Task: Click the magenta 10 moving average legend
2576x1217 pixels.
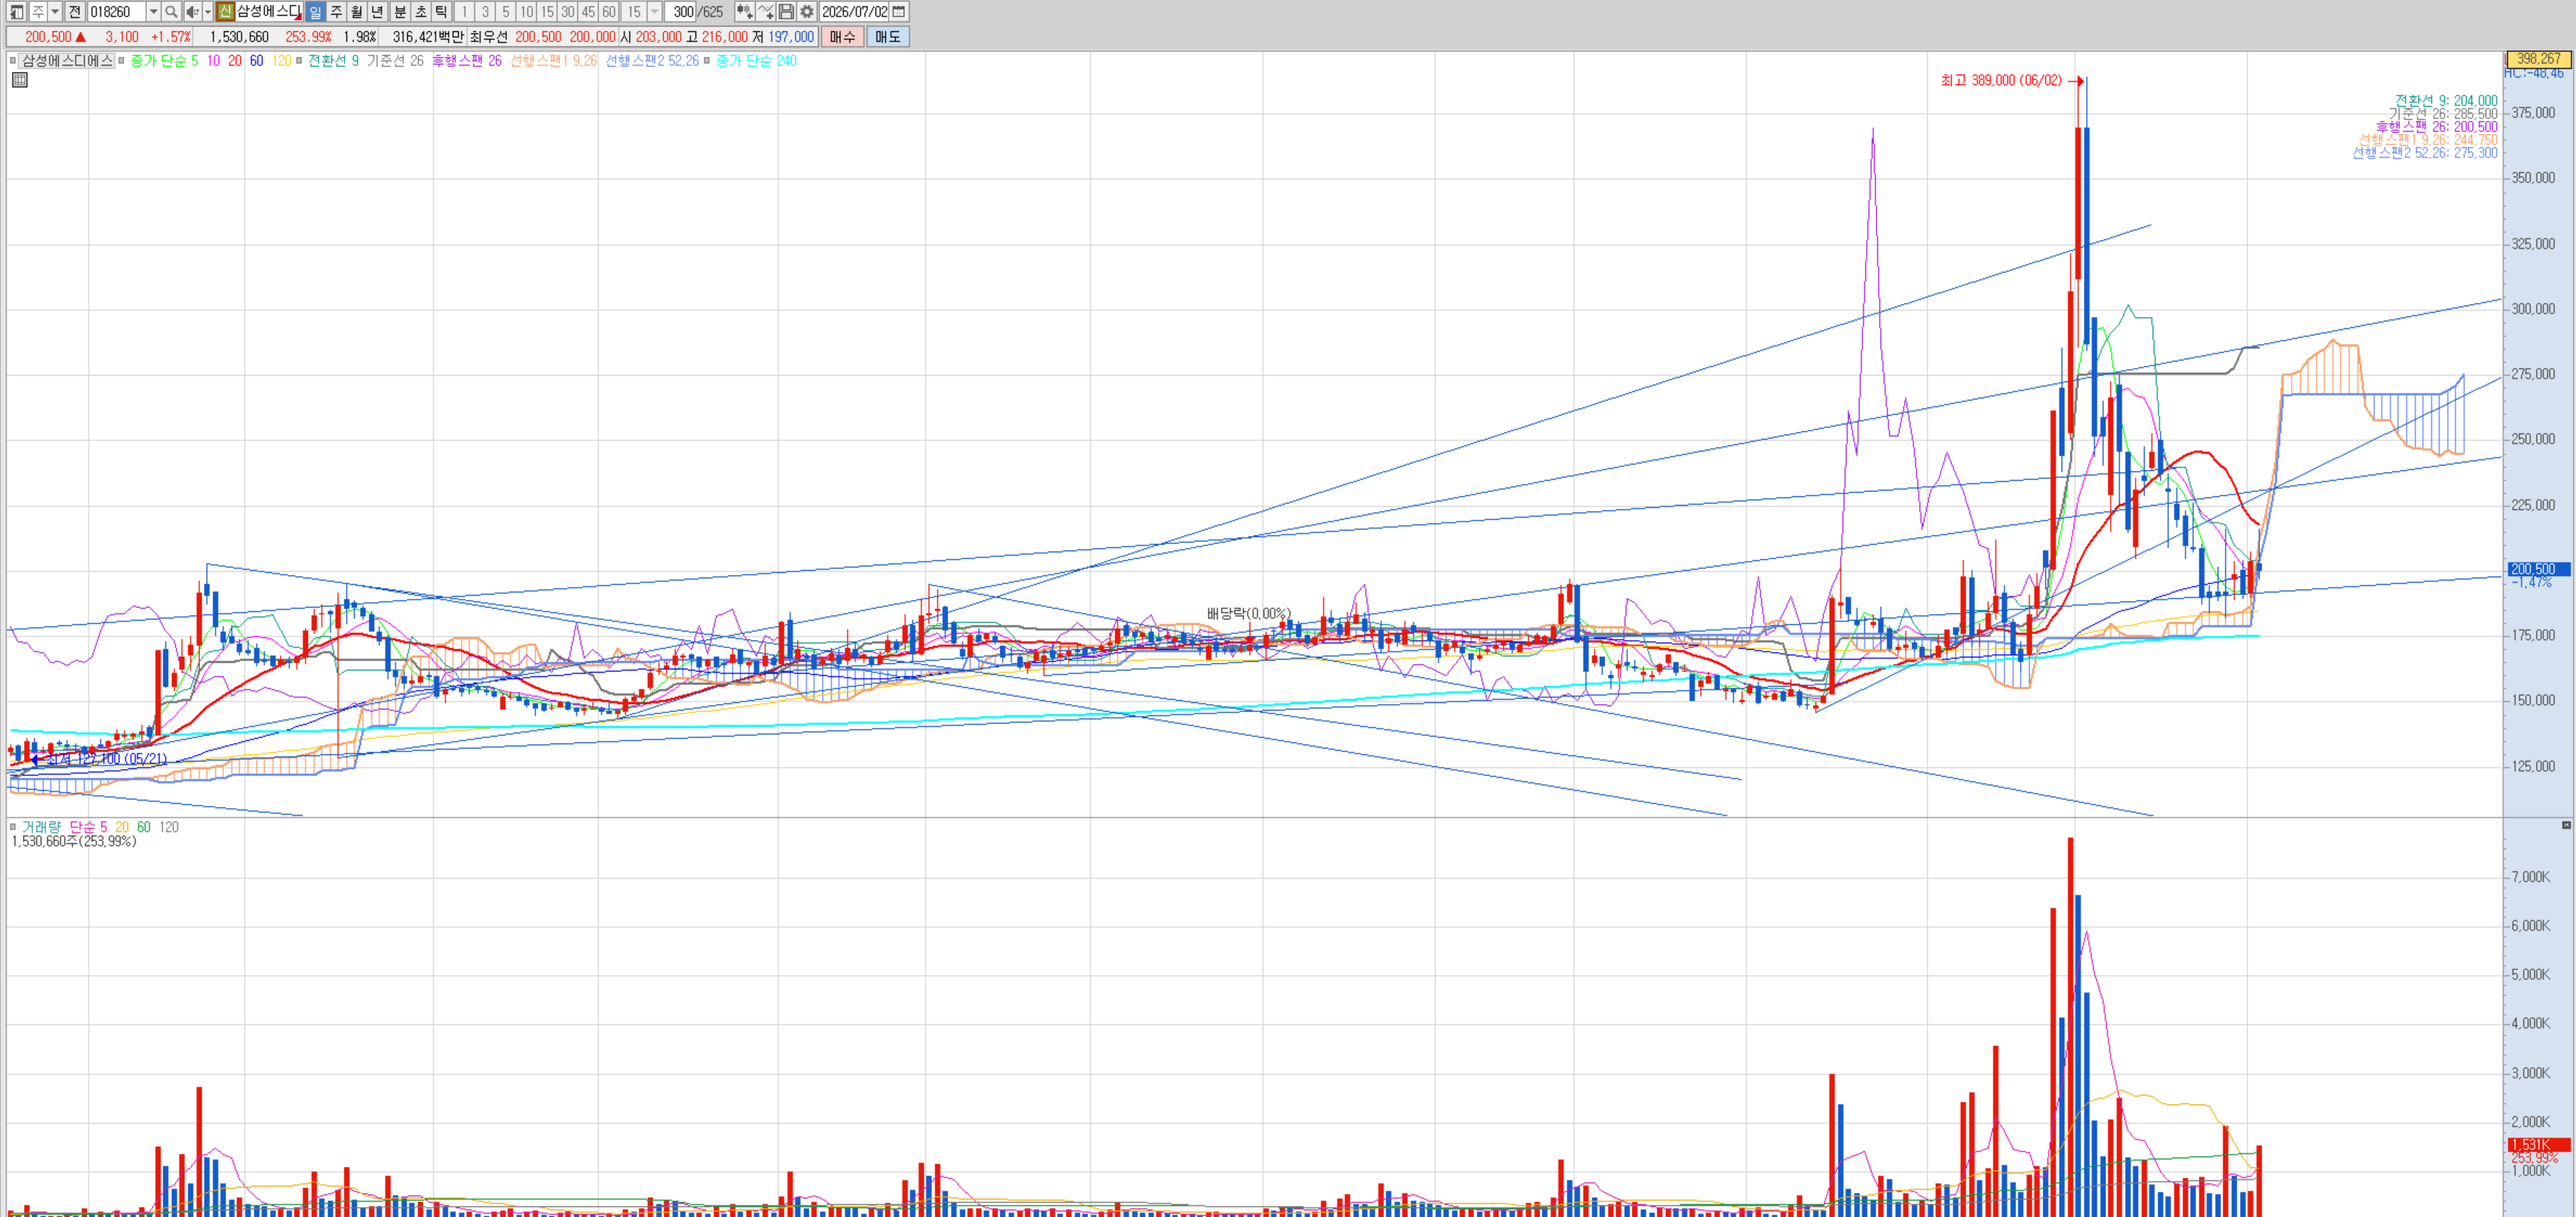Action: [213, 61]
